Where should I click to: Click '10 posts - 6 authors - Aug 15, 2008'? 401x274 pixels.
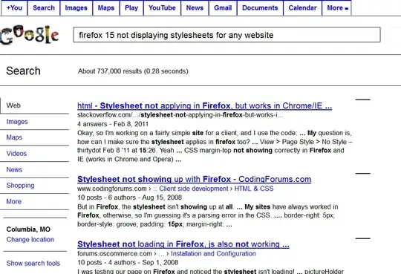pyautogui.click(x=130, y=198)
